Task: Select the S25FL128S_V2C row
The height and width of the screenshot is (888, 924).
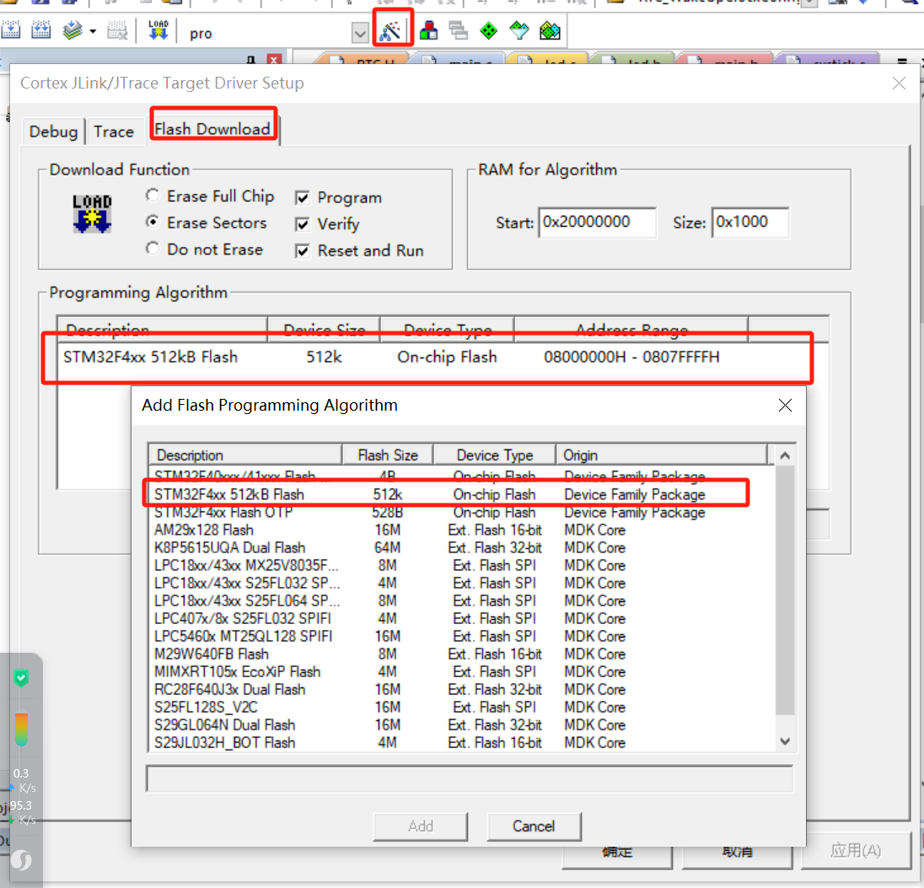Action: tap(461, 707)
